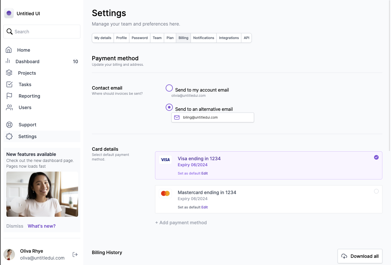
Task: Open Support via the life-ring icon
Action: [x=9, y=125]
